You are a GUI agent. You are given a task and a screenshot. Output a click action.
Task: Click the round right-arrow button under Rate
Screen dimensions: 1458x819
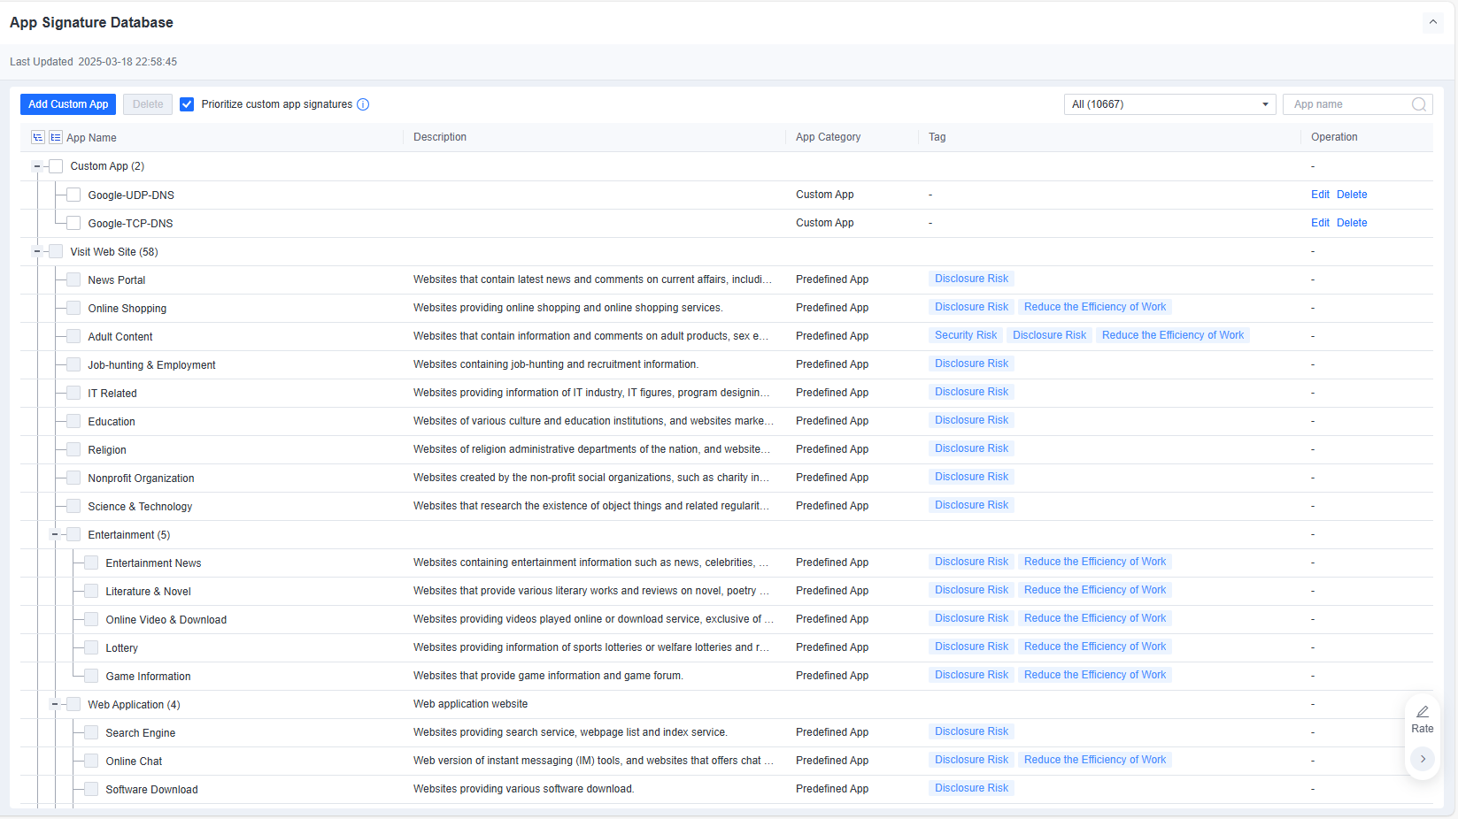(1423, 759)
